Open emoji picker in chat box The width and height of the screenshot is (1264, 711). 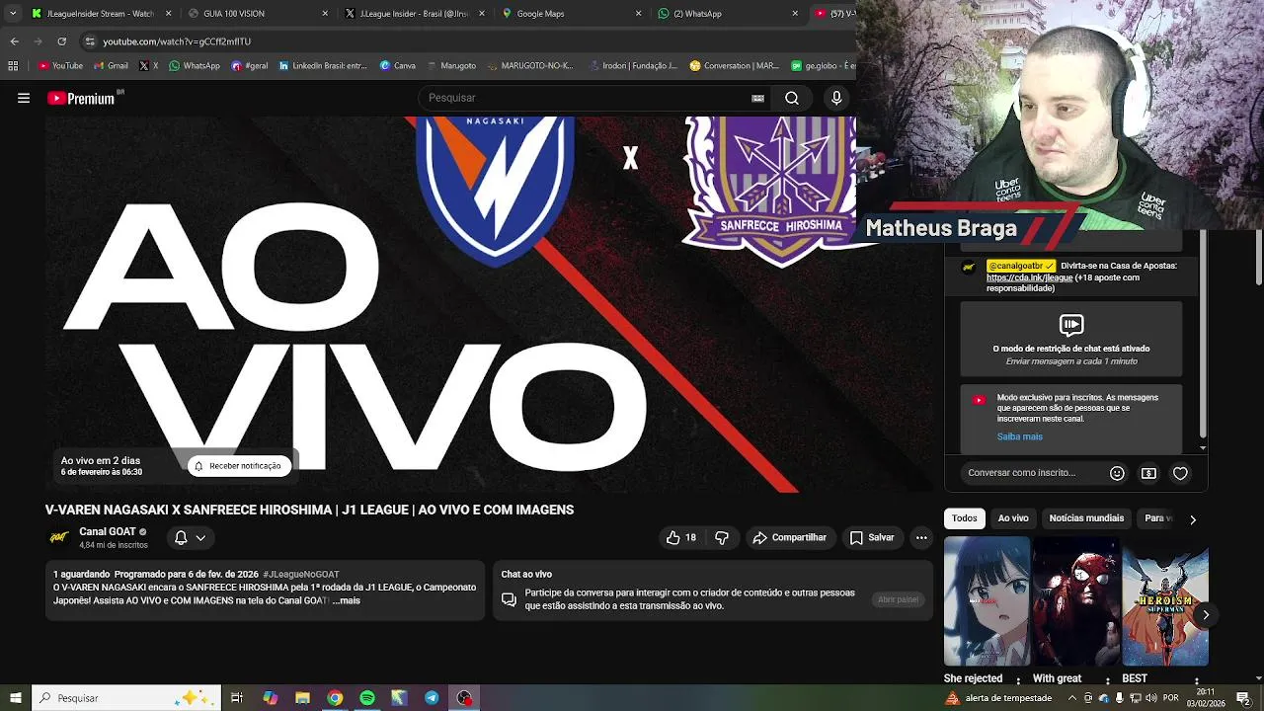click(x=1117, y=473)
